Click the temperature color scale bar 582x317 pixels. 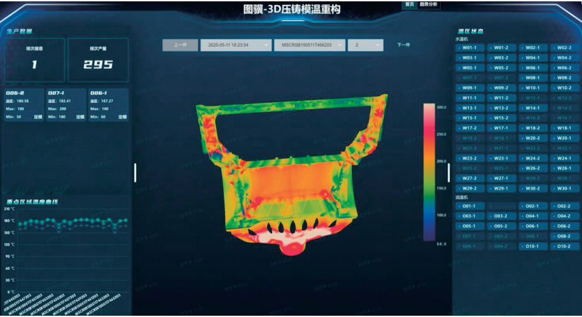[x=429, y=173]
